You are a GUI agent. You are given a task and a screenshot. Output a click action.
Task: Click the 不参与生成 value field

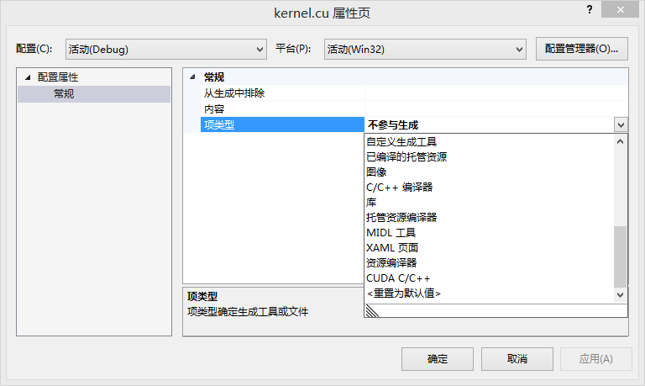[x=489, y=124]
